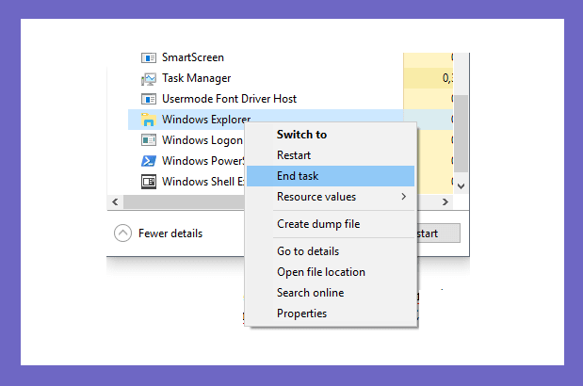Click the horizontal scrollbar right arrow
The height and width of the screenshot is (386, 583).
click(x=445, y=202)
